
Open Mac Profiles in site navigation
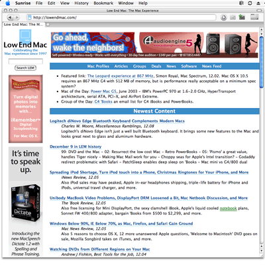pyautogui.click(x=98, y=66)
